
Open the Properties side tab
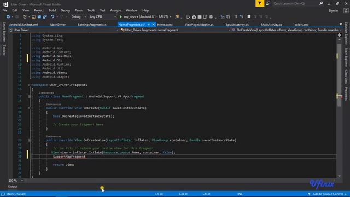coord(346,94)
